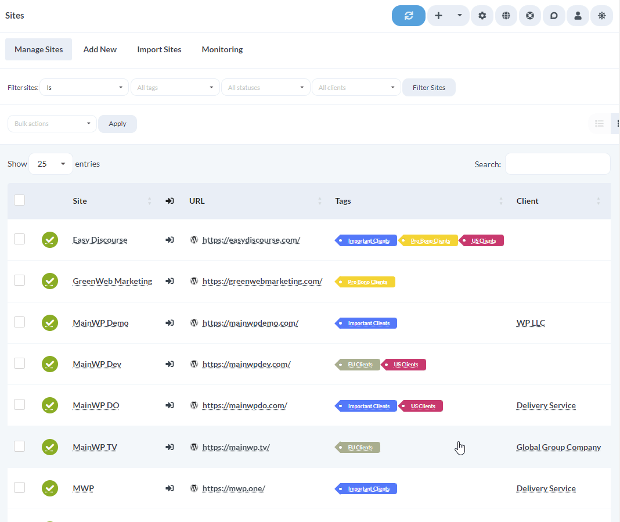The height and width of the screenshot is (522, 620).
Task: Open the Import Sites tab
Action: pyautogui.click(x=159, y=49)
